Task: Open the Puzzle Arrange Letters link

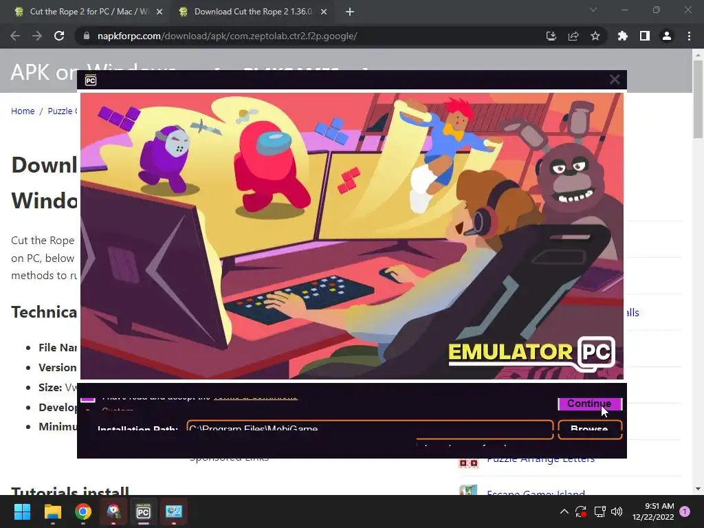Action: (x=540, y=461)
